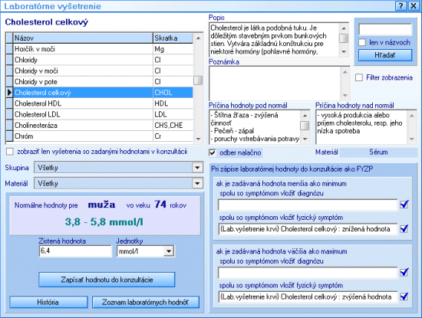Click the '3,8 - 5,8 mmol/l' normal range

click(x=104, y=222)
